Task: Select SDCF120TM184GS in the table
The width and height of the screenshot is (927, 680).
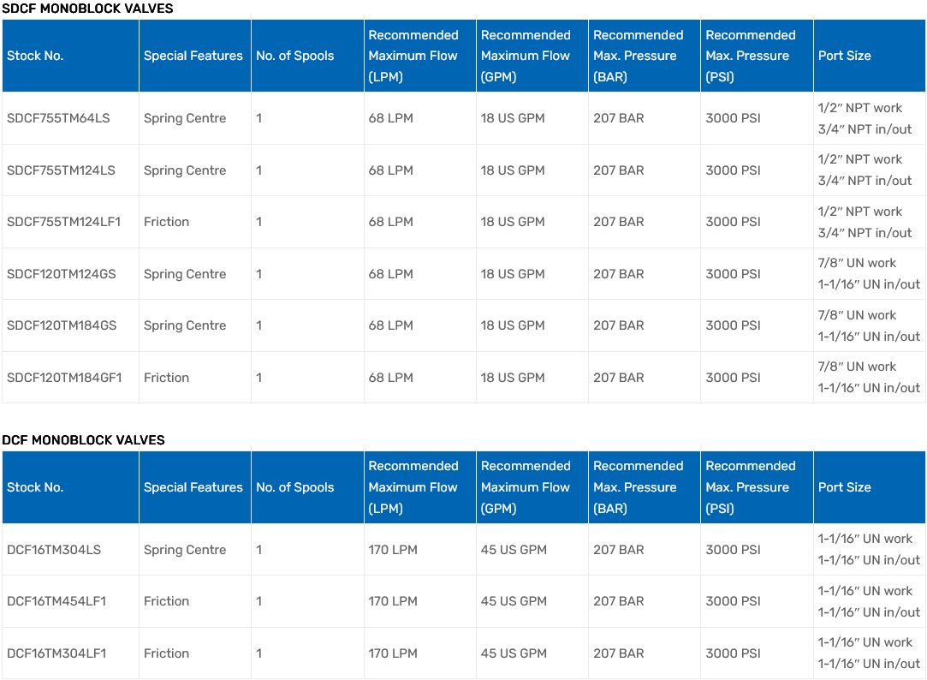Action: pos(62,325)
